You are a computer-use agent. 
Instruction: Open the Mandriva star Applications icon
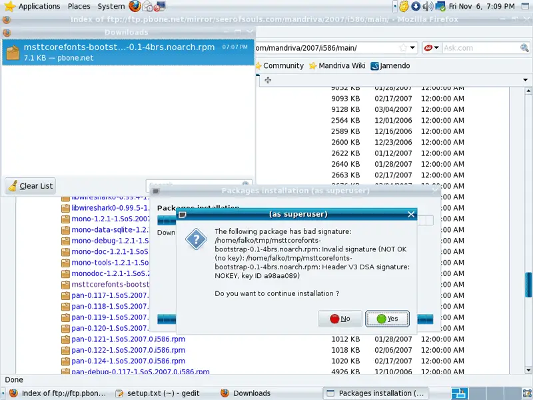point(9,6)
